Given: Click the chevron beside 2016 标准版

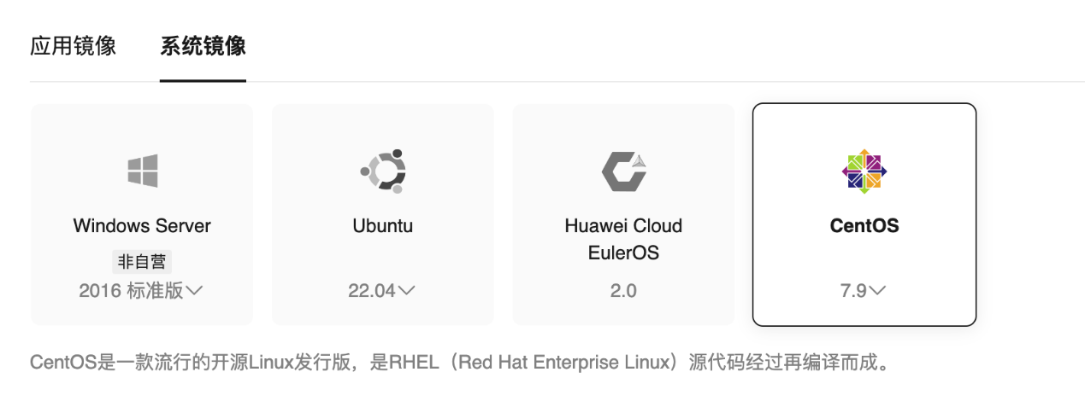Looking at the screenshot, I should (194, 291).
